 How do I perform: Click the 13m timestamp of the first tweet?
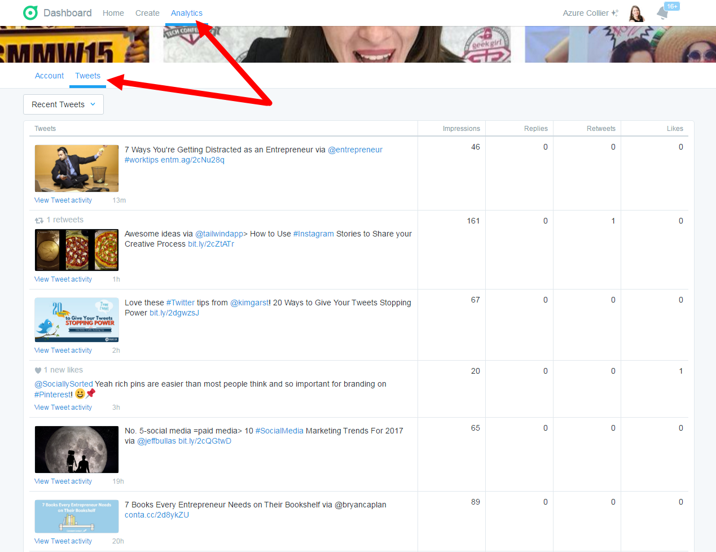tap(119, 200)
